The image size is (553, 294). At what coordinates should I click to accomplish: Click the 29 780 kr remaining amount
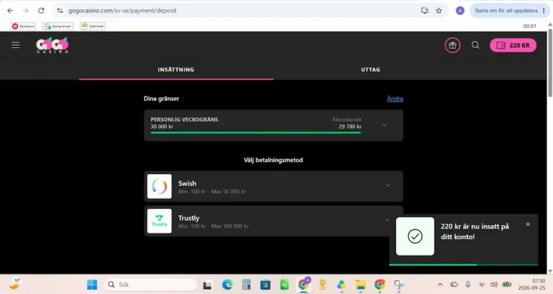(350, 126)
